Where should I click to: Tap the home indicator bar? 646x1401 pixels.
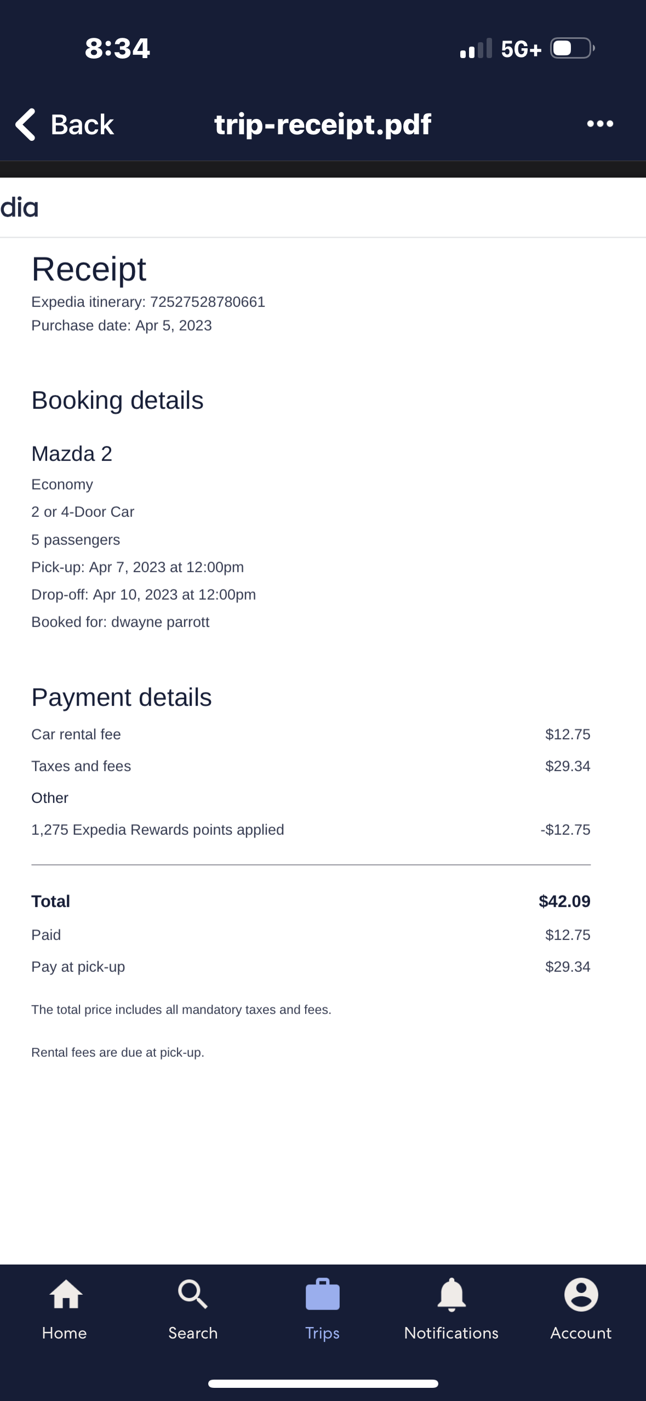pos(323,1384)
